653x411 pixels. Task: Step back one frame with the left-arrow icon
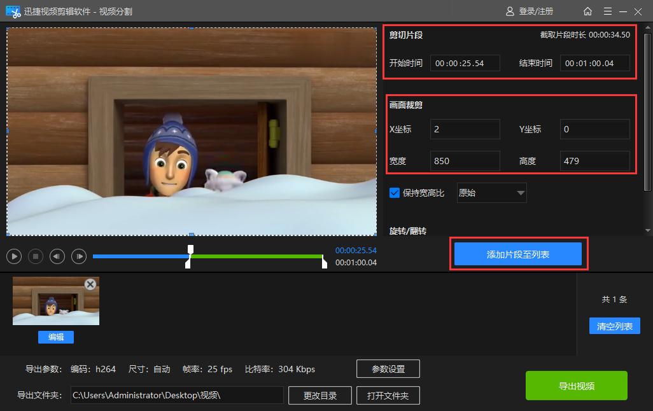pyautogui.click(x=57, y=256)
